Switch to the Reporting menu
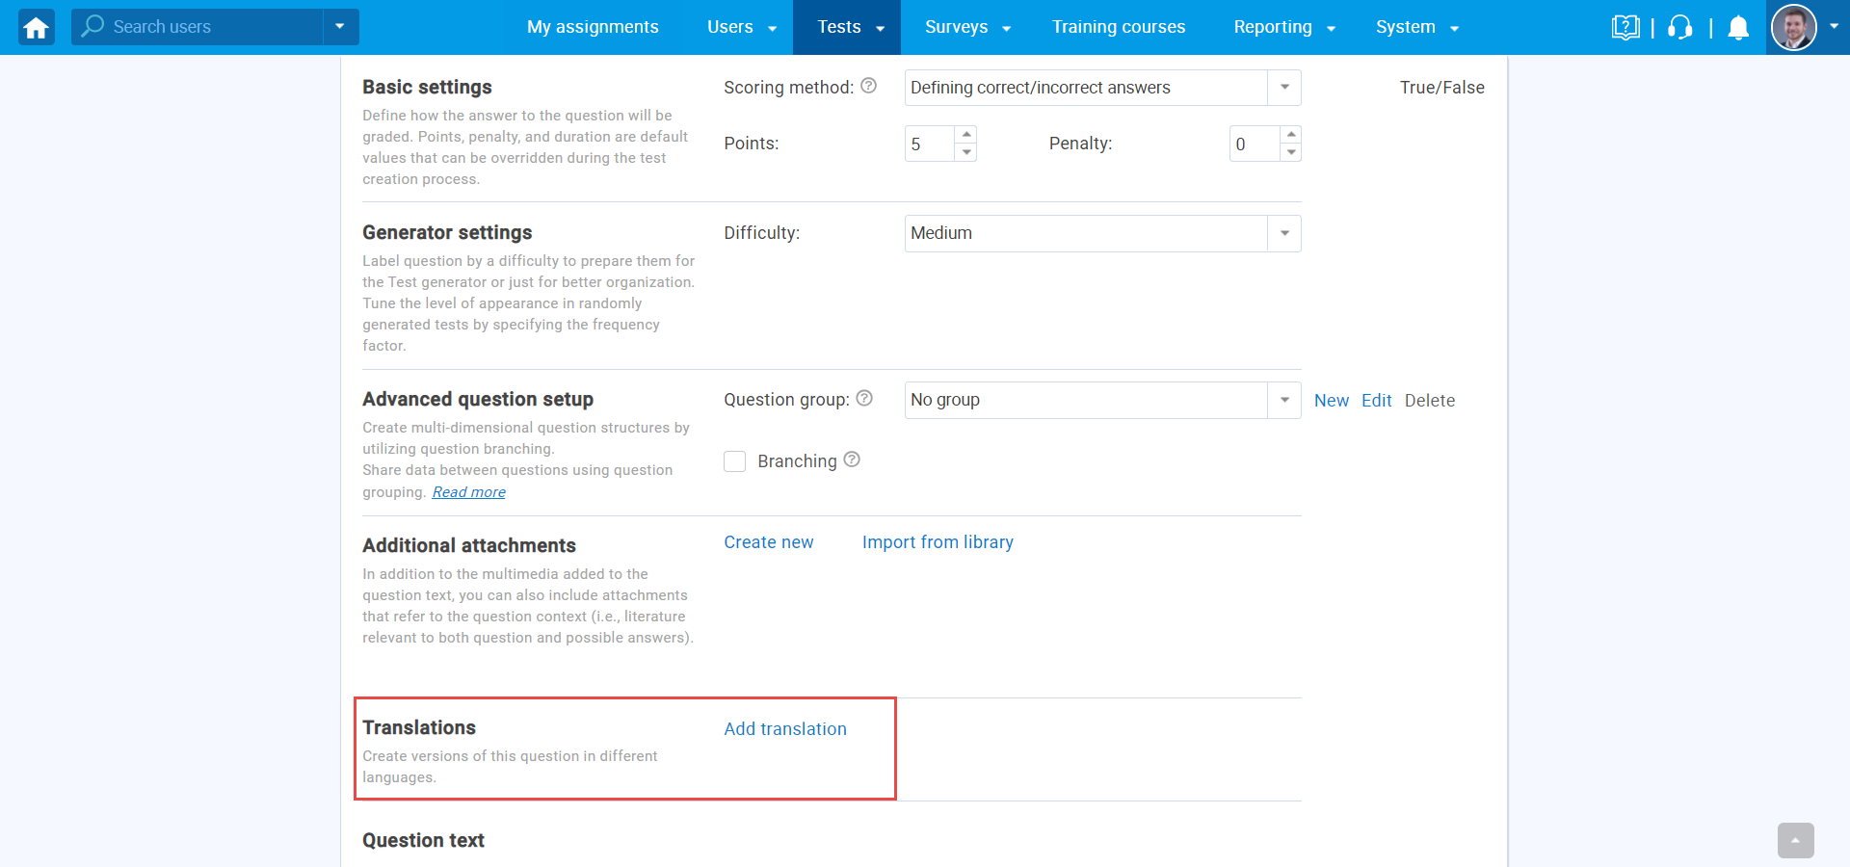The width and height of the screenshot is (1850, 867). (1274, 27)
